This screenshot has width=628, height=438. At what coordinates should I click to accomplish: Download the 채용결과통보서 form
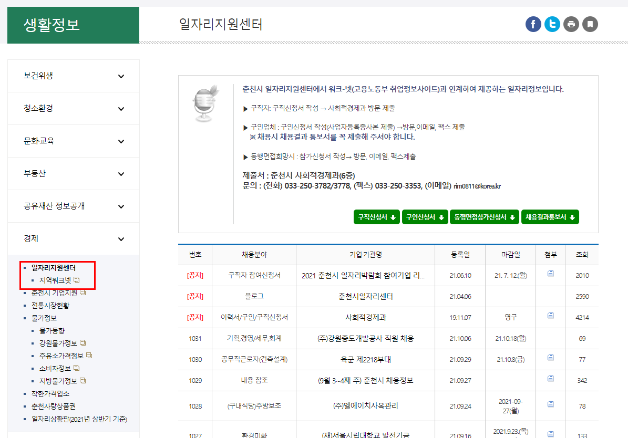550,217
